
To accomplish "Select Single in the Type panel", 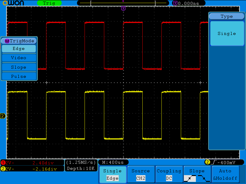I will (227, 33).
